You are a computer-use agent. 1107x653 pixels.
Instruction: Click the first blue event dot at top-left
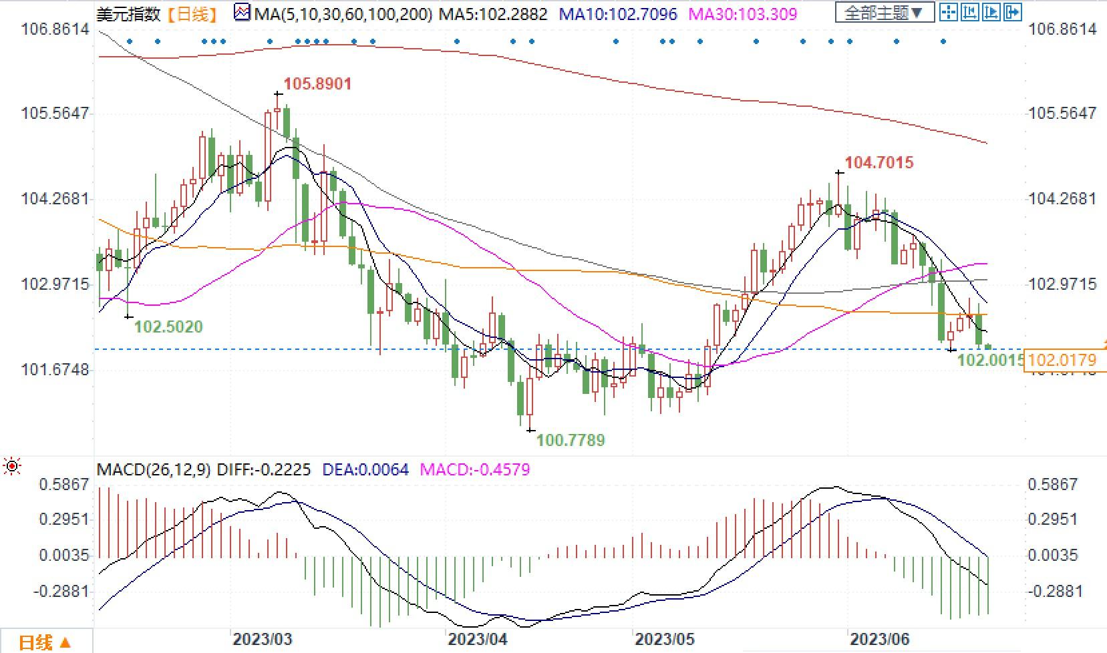point(130,41)
